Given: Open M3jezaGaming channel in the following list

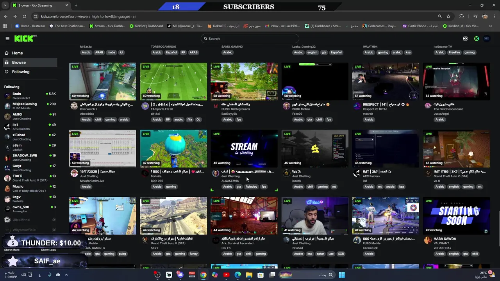Looking at the screenshot, I should click(30, 106).
